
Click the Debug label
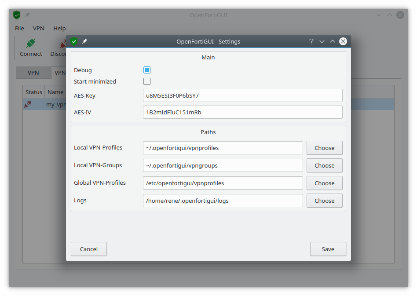pos(83,70)
